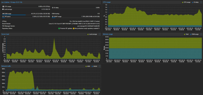Click the Memory usage panel title
Screen dimensions: 203x95
click(x=108, y=34)
